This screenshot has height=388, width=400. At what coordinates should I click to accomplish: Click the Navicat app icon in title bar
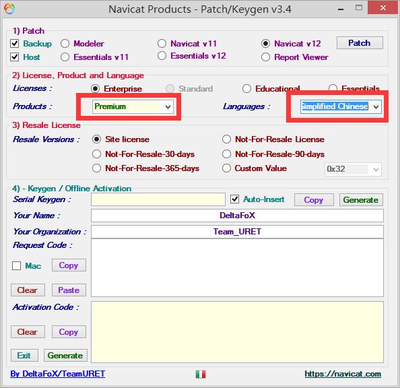[x=9, y=9]
